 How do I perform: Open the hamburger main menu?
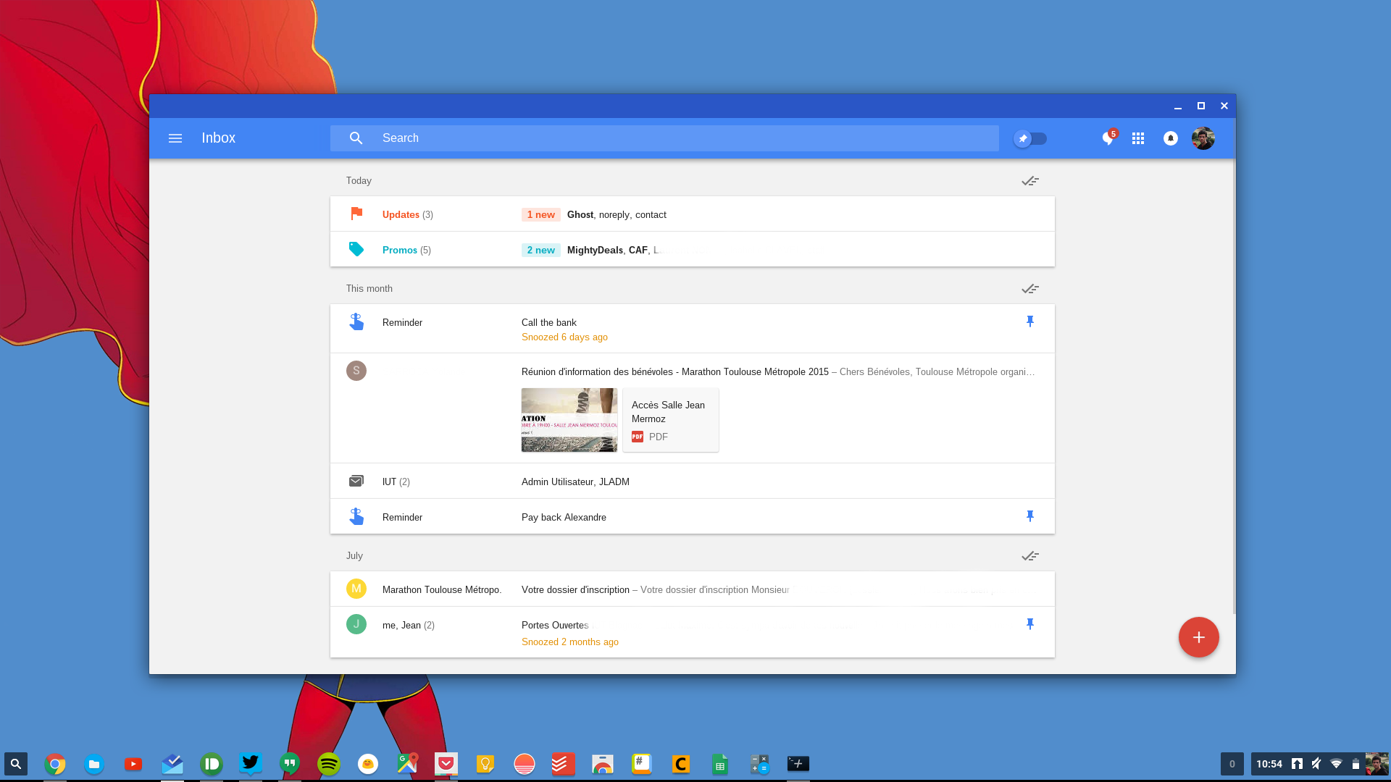(x=175, y=138)
